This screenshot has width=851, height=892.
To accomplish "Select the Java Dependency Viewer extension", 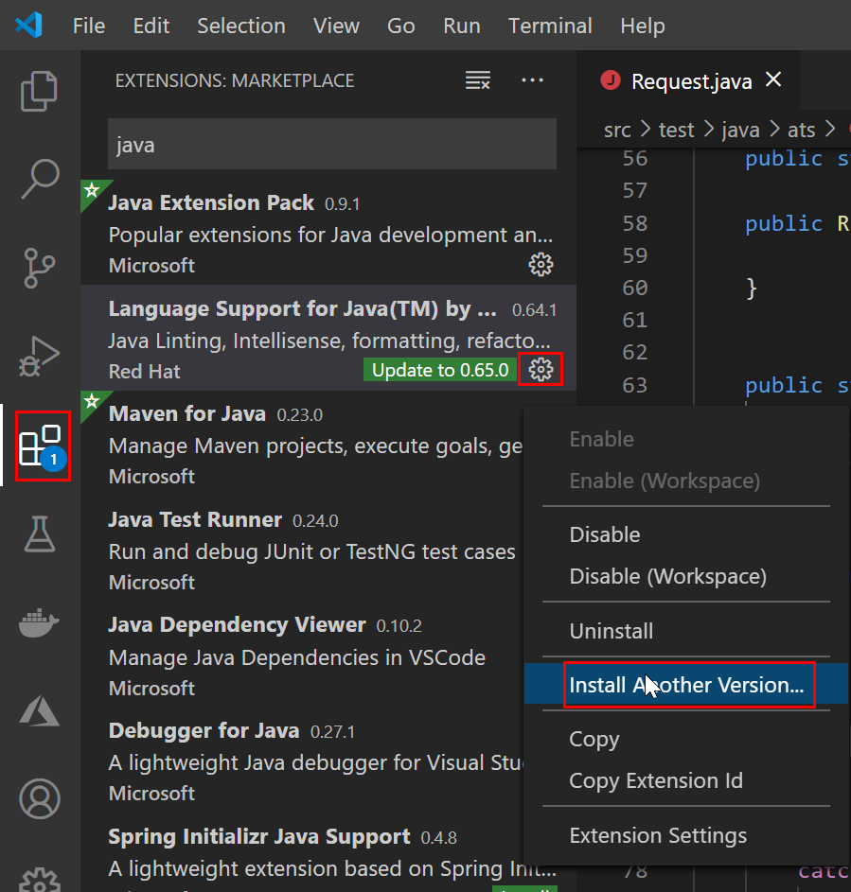I will [302, 656].
